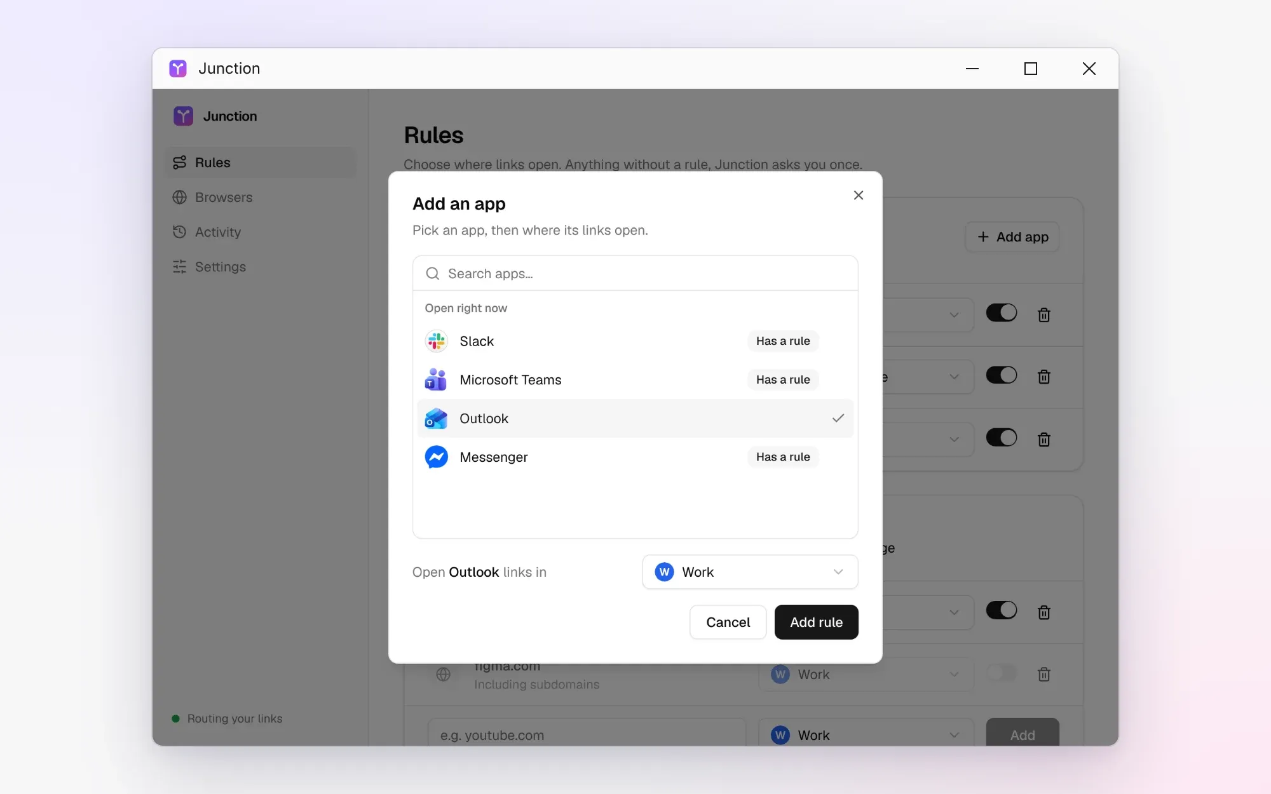
Task: Click the globe icon beside figma.com
Action: (x=444, y=674)
